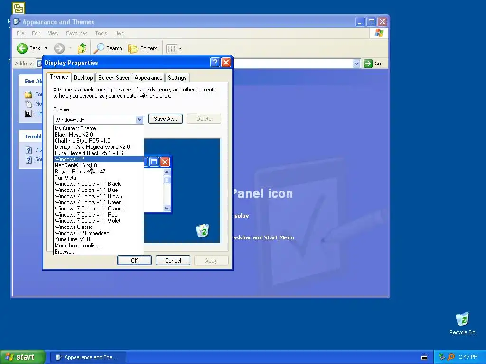Pick Windows 7 Colors v1.1 Green
486x364 pixels.
point(99,202)
